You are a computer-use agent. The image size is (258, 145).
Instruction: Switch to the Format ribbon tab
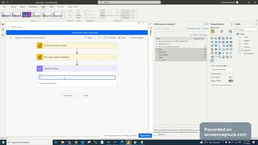click(60, 7)
